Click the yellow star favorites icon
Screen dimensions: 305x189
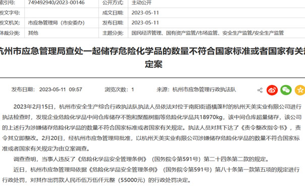(x=300, y=90)
